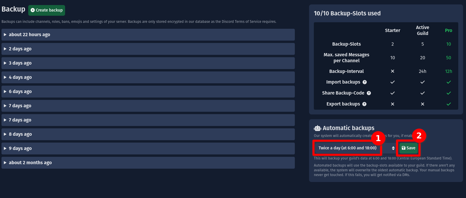Click the Export backups help icon

[364, 104]
